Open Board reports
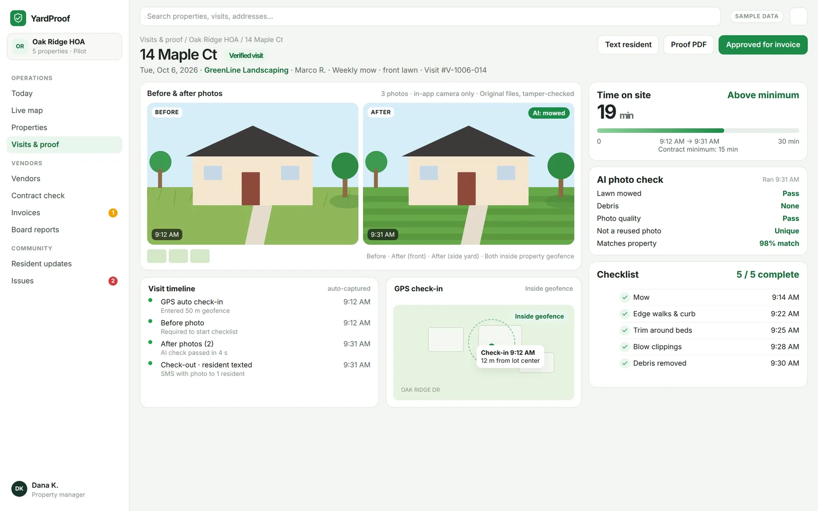The image size is (818, 511). click(x=64, y=229)
